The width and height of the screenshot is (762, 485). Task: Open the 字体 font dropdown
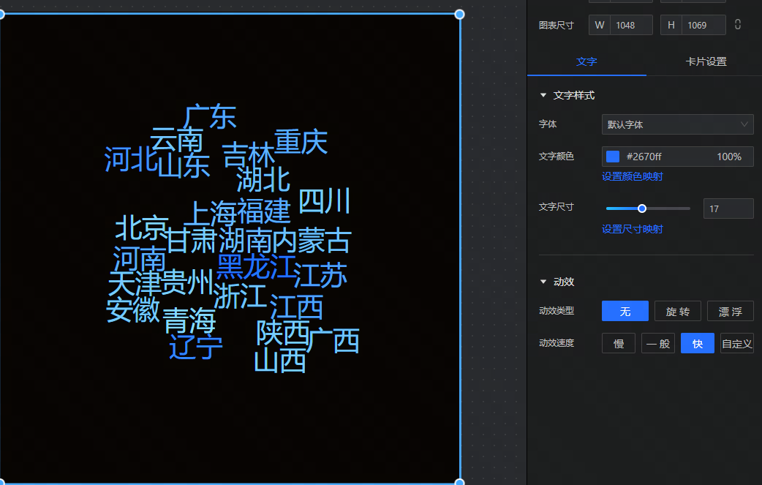pos(677,124)
